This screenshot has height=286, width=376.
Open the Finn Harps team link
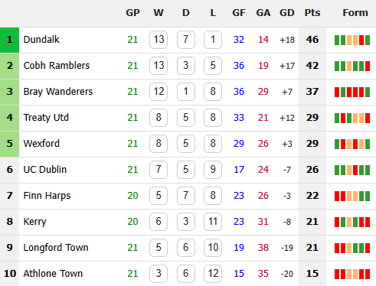[47, 196]
